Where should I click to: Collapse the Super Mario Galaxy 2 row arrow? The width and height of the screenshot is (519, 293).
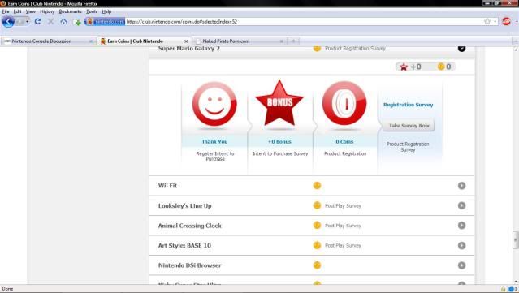tap(461, 49)
